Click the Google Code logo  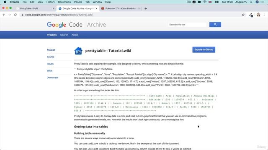[64, 25]
